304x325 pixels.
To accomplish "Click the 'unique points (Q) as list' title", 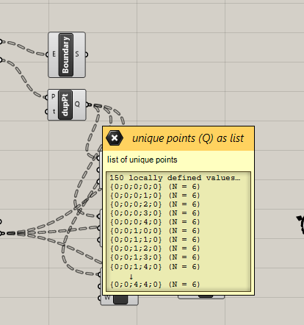I will 188,138.
